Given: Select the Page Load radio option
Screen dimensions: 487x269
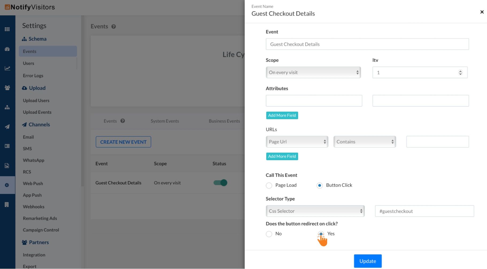Looking at the screenshot, I should coord(269,185).
